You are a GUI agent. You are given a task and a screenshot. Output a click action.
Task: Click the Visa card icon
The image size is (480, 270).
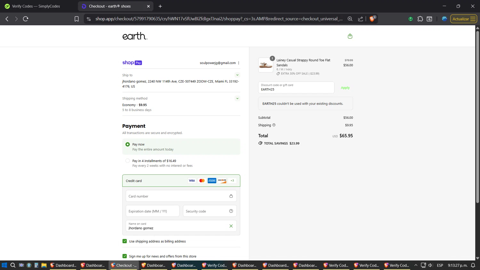coord(192,181)
